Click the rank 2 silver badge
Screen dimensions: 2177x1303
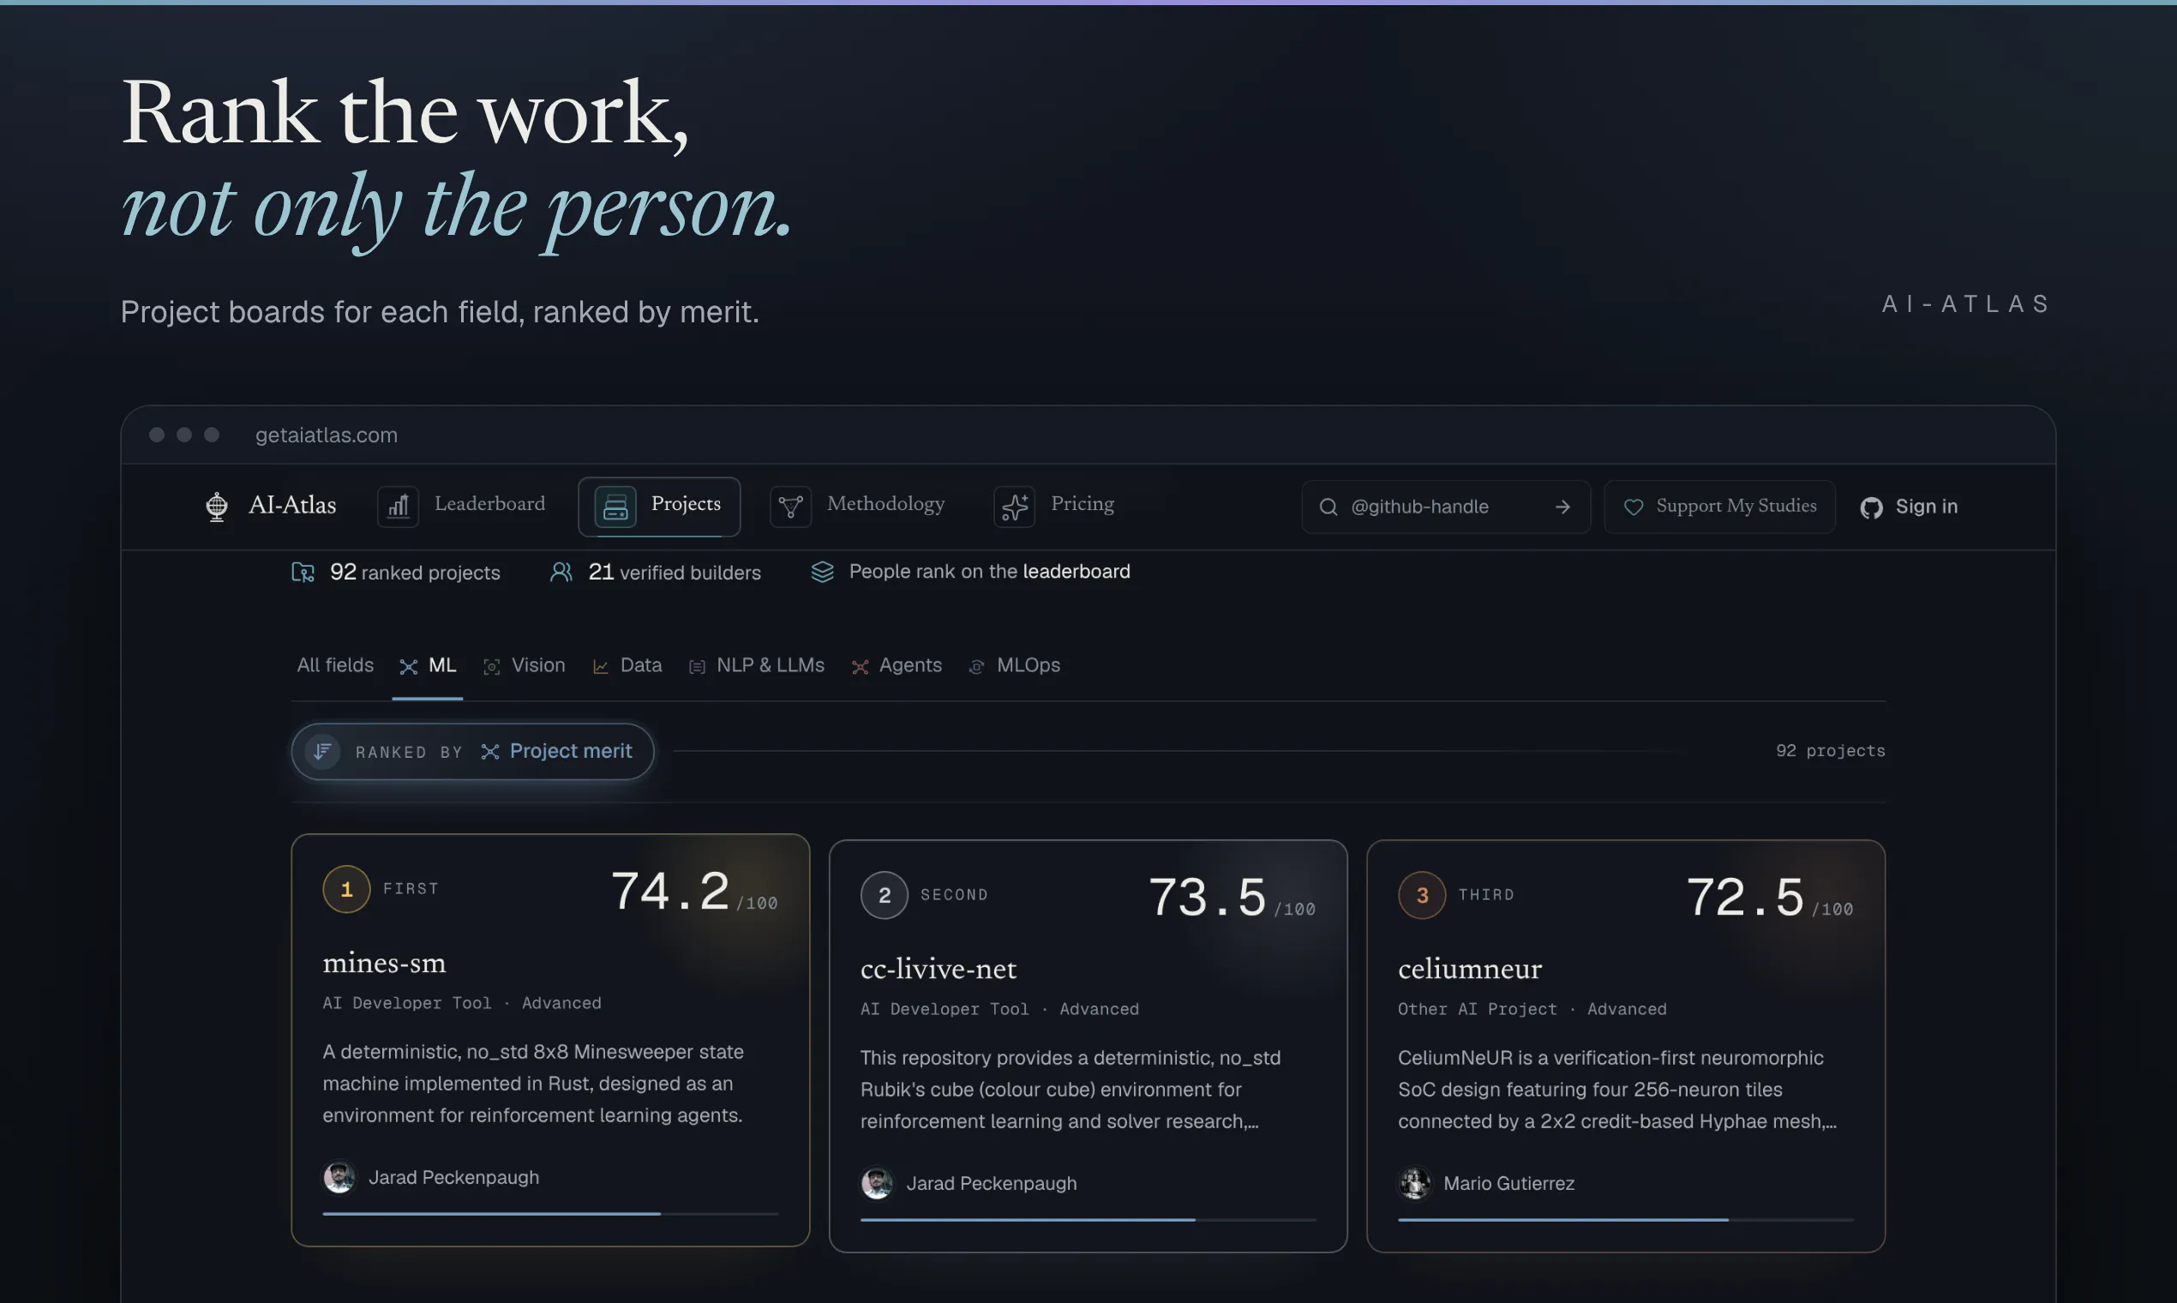884,896
